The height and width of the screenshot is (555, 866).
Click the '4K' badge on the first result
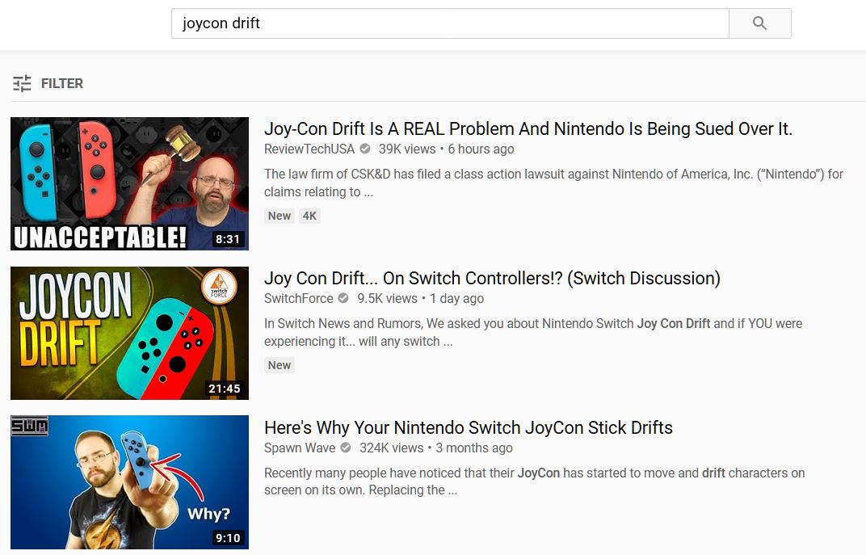click(309, 216)
